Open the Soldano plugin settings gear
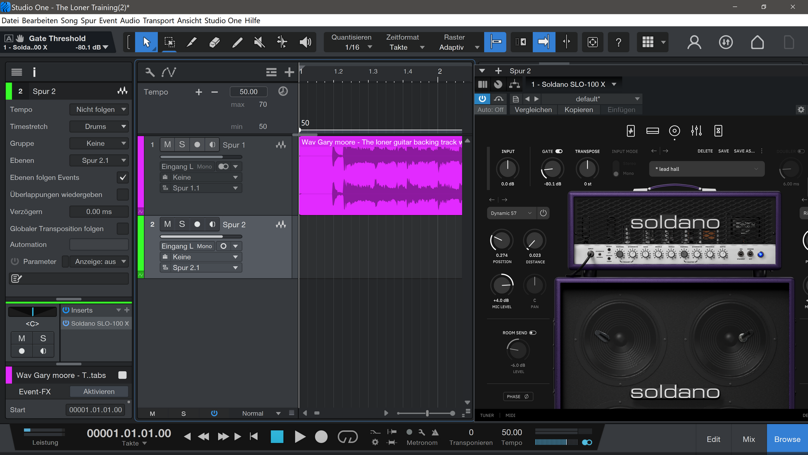 (801, 110)
